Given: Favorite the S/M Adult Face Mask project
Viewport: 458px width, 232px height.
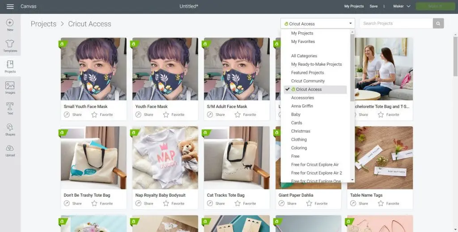Looking at the screenshot, I should click(x=245, y=115).
